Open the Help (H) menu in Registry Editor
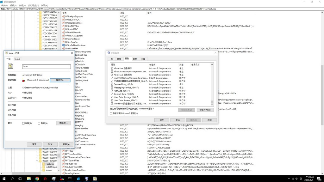This screenshot has height=182, width=324. 45,6
